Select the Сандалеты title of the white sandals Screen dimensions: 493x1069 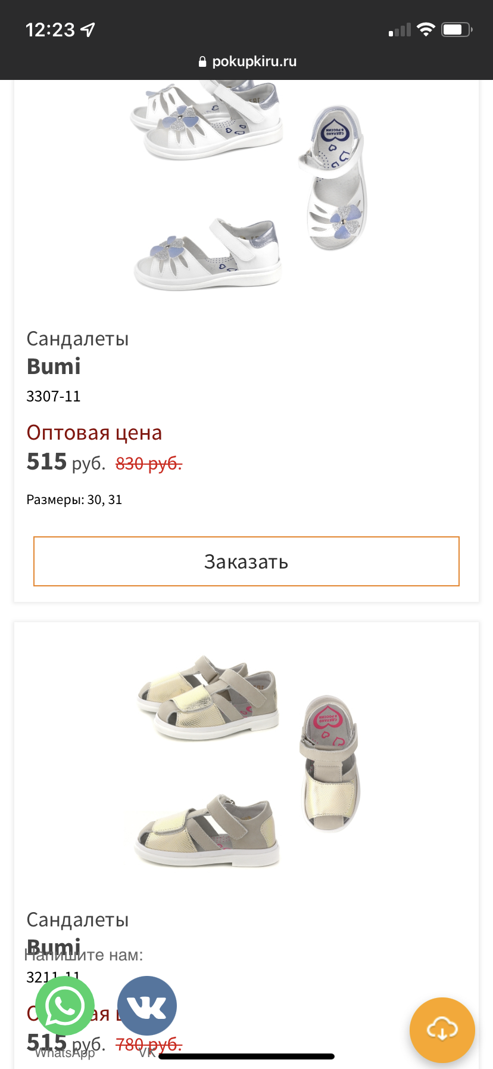[x=77, y=339]
